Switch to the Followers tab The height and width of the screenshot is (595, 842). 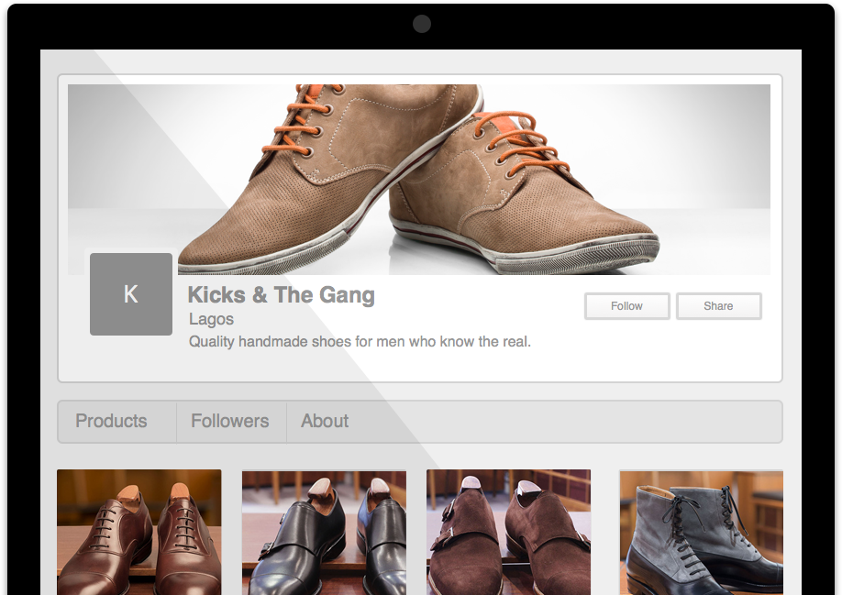pyautogui.click(x=230, y=421)
